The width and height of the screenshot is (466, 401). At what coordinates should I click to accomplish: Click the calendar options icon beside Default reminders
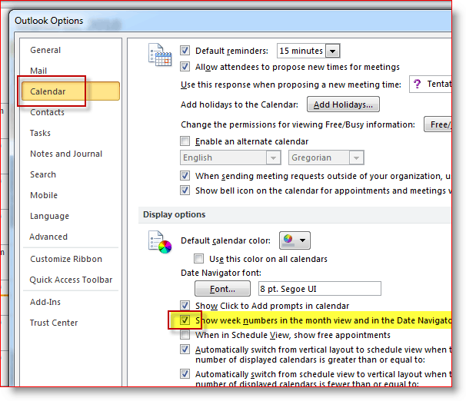(x=160, y=55)
